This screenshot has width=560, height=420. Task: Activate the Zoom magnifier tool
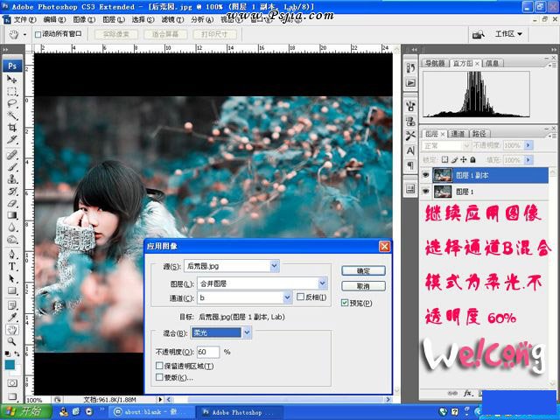pos(12,330)
